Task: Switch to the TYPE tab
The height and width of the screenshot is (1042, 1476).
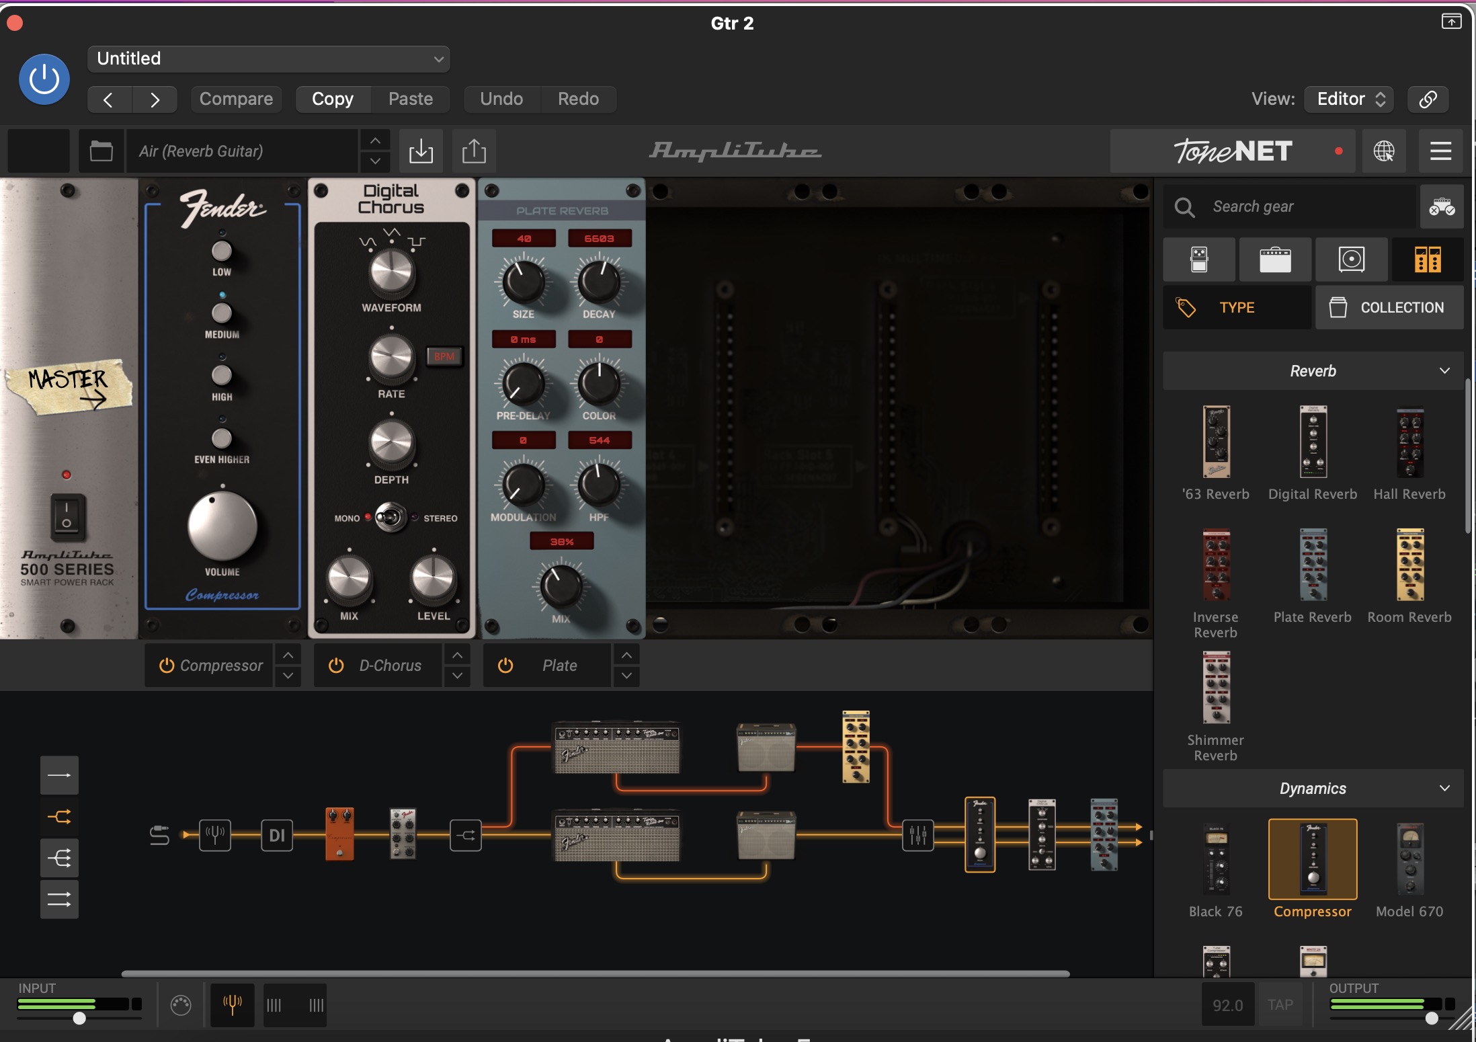Action: tap(1237, 307)
